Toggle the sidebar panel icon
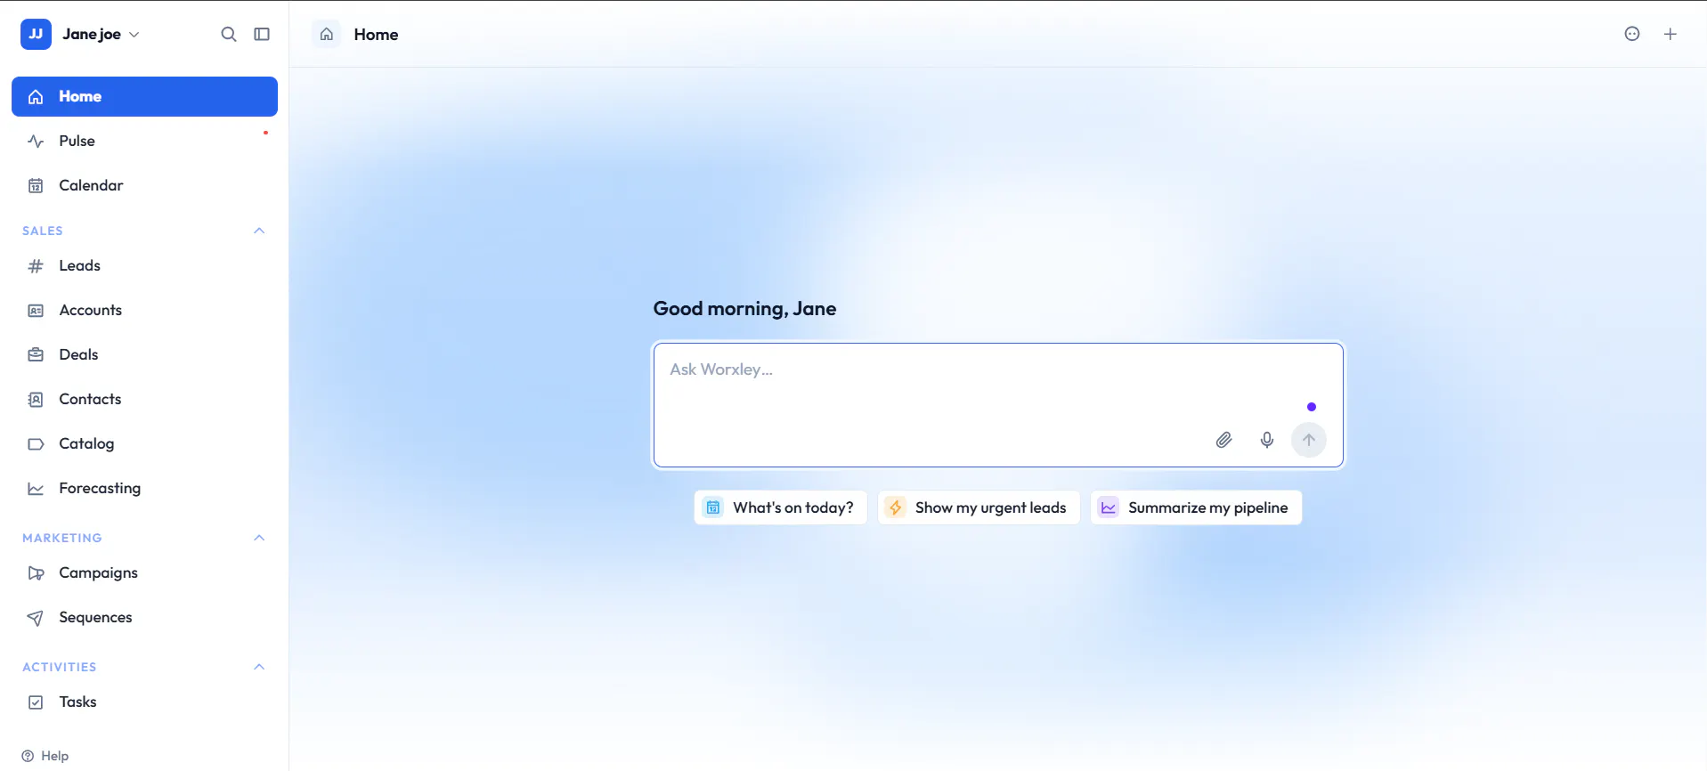 click(x=262, y=34)
